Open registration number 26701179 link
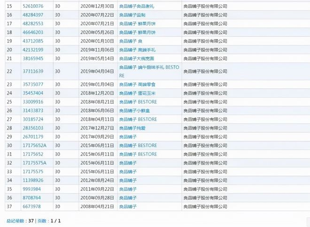This screenshot has width=310, height=227. 33,136
